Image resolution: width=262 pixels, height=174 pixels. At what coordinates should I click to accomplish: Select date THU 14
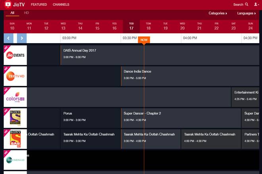pyautogui.click(x=80, y=26)
